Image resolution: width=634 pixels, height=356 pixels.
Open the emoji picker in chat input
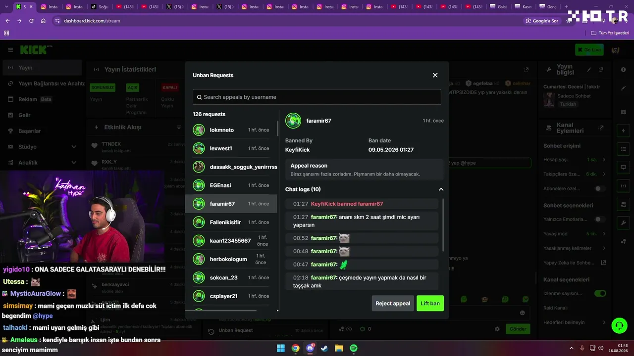pyautogui.click(x=522, y=312)
